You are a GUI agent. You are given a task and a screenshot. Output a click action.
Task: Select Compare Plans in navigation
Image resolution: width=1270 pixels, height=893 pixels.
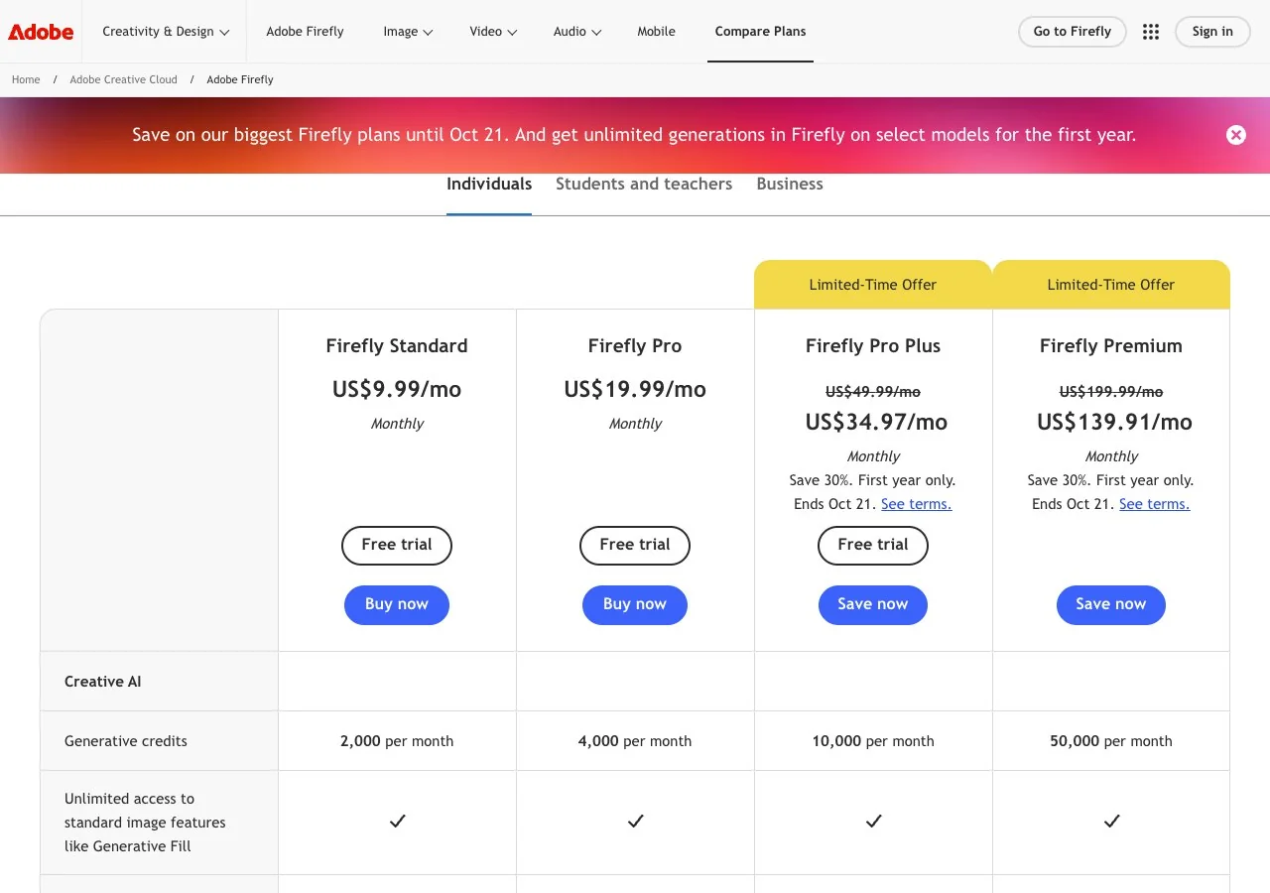coord(760,32)
